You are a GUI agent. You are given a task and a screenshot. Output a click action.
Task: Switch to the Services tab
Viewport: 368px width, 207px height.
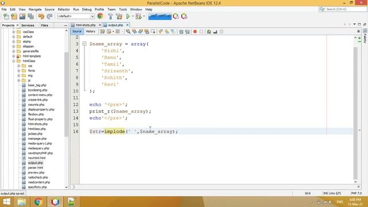pos(28,25)
